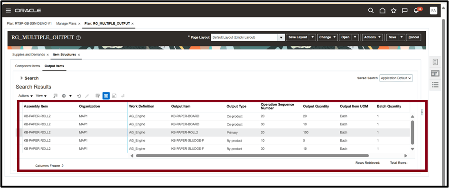Close the Item Structures tab
The width and height of the screenshot is (449, 188).
click(x=79, y=54)
